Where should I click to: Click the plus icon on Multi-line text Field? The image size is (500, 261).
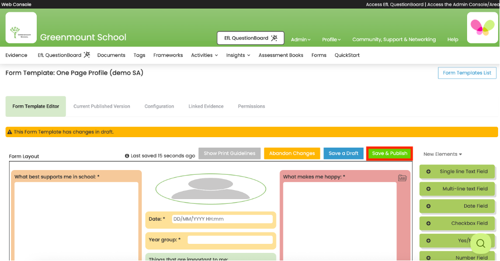click(x=428, y=189)
